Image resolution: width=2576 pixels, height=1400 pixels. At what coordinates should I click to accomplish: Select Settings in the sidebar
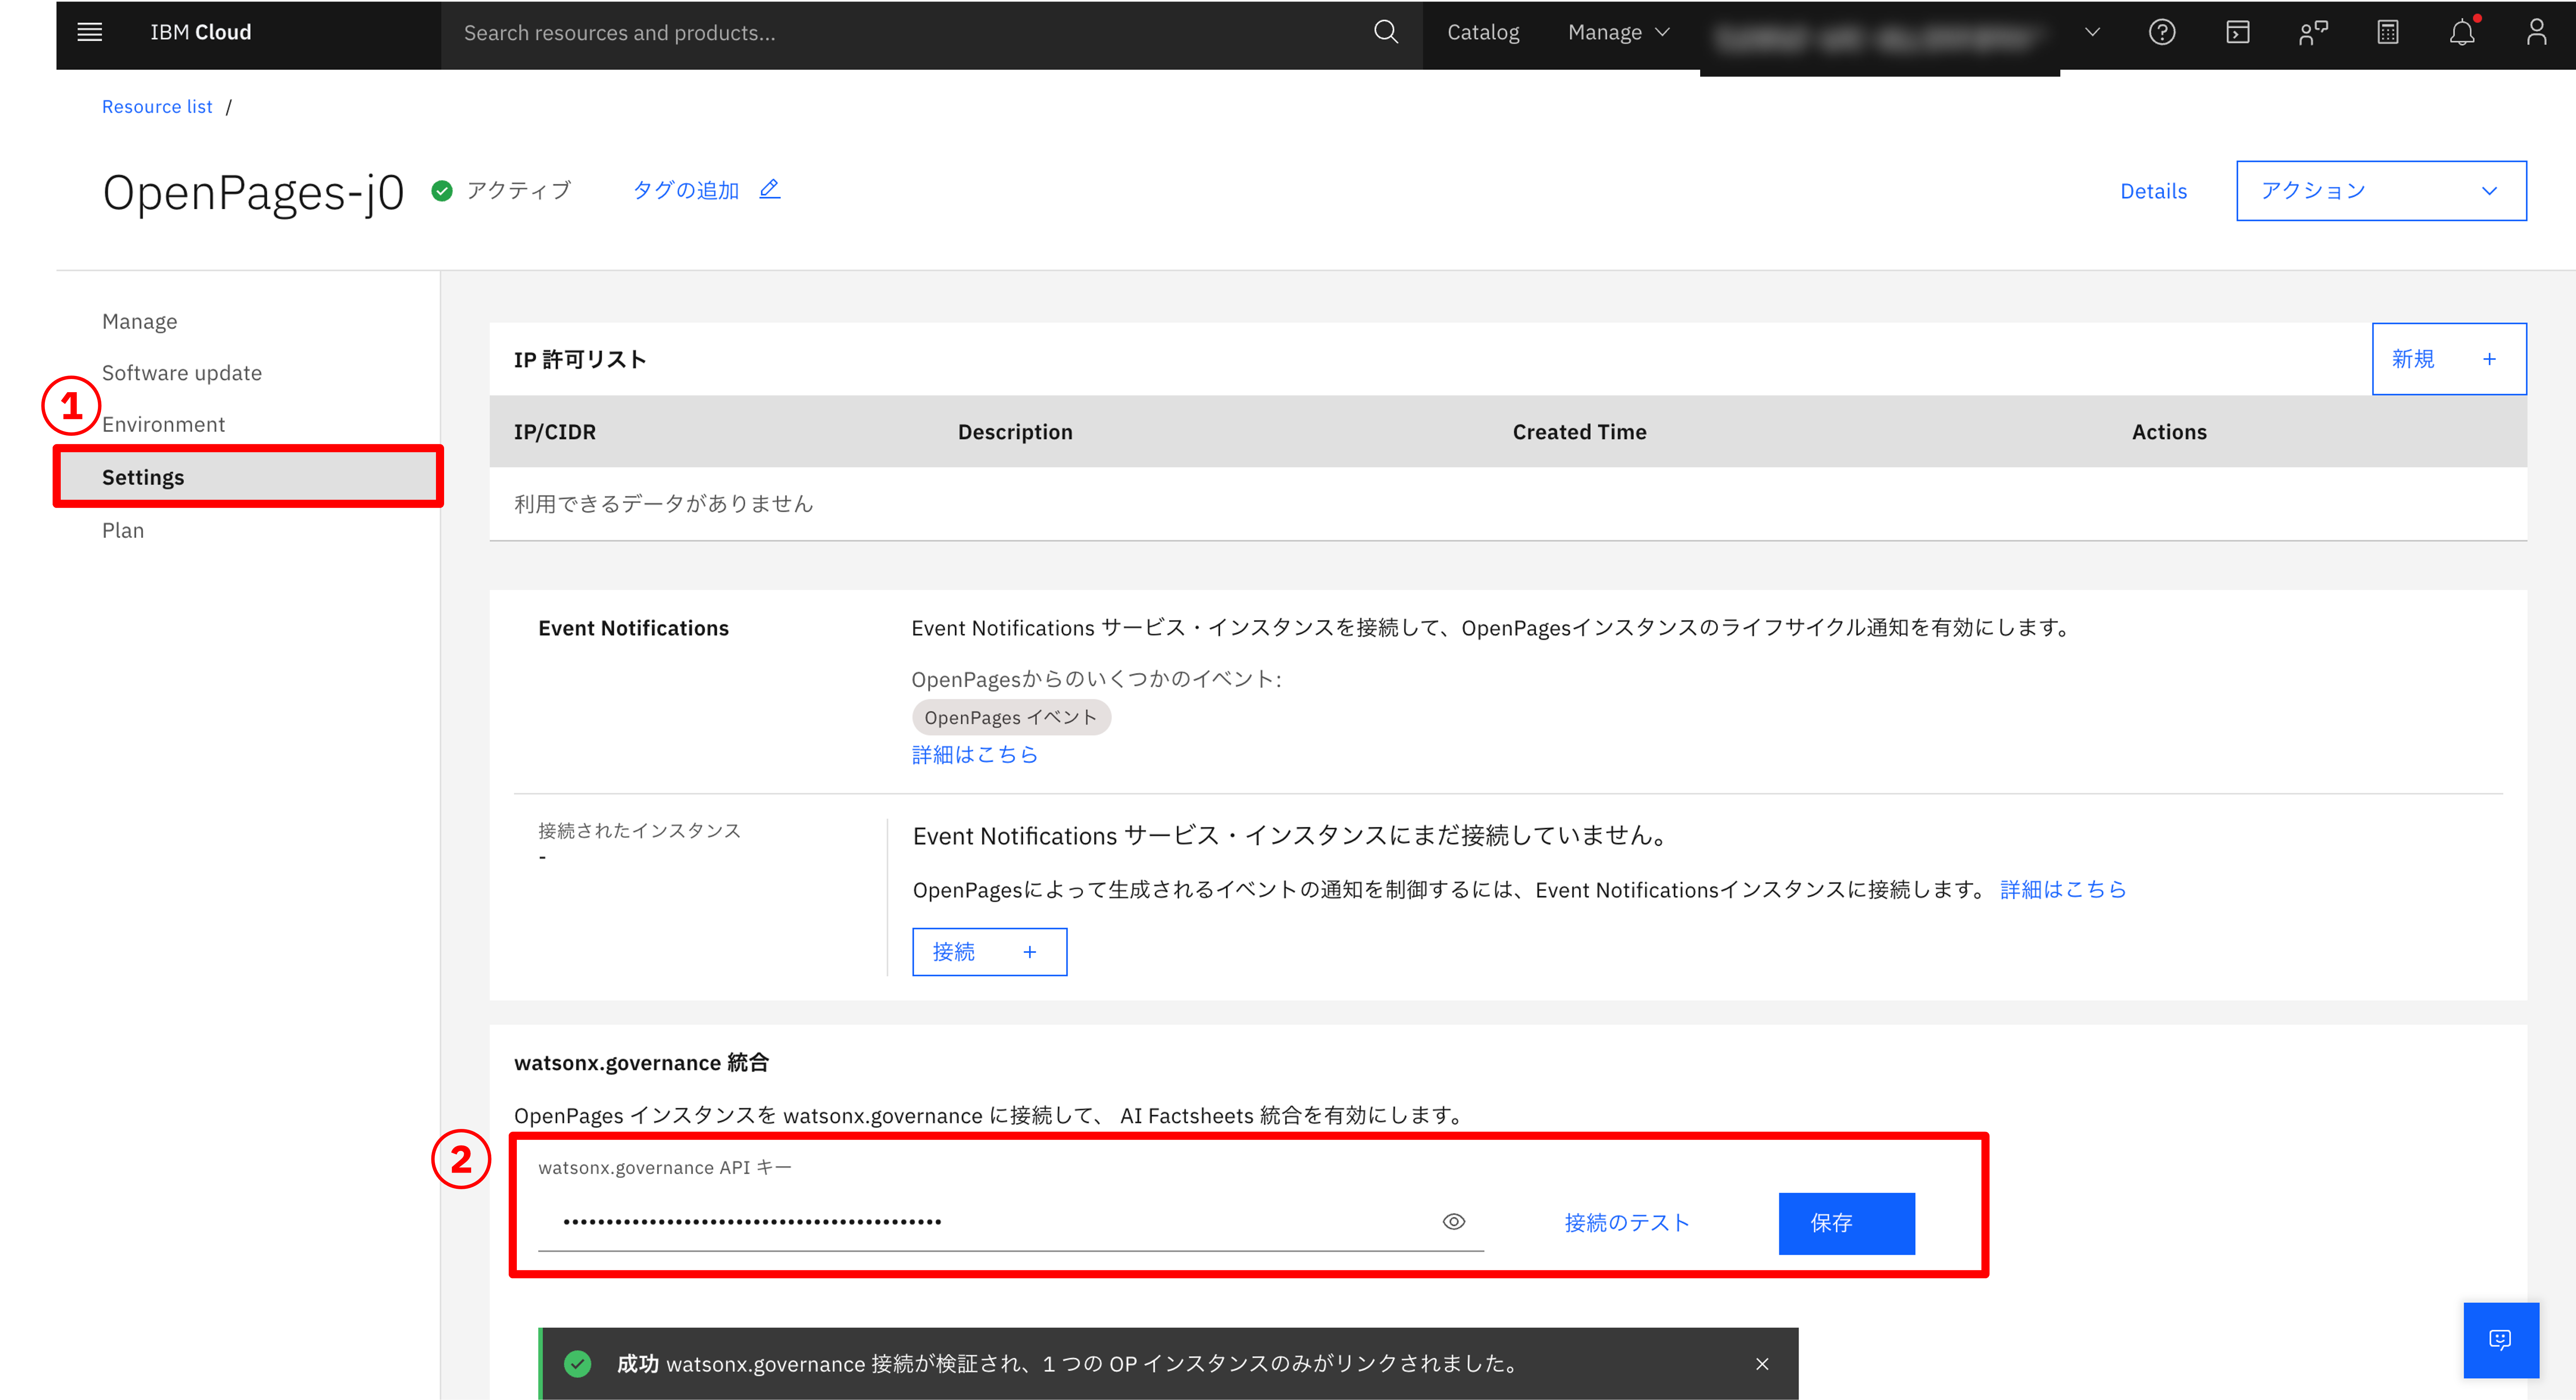[143, 477]
